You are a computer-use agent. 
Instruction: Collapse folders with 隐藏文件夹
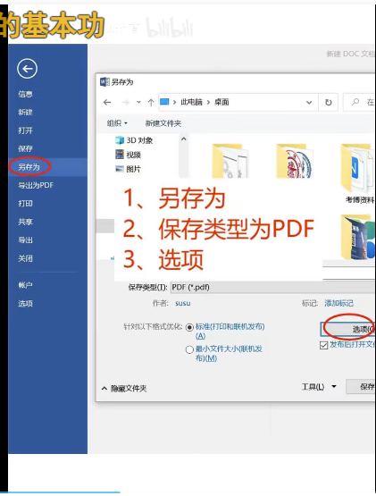click(124, 388)
